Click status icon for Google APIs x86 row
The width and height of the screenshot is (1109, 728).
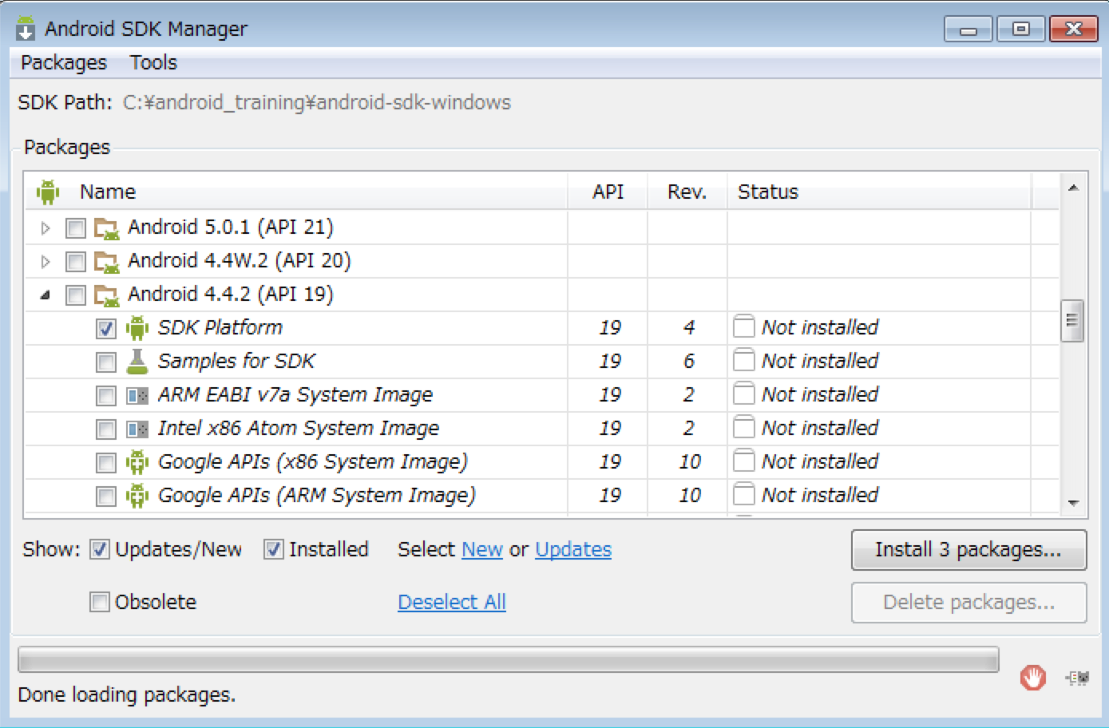pos(743,461)
